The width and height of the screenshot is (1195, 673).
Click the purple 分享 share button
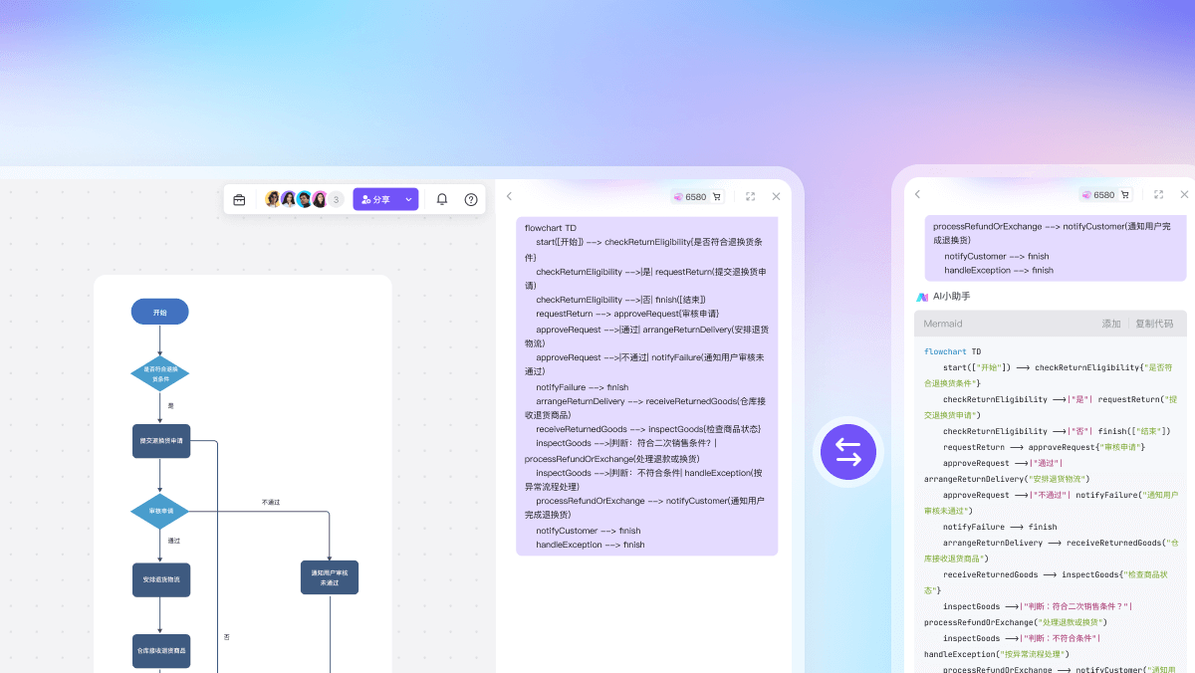pyautogui.click(x=377, y=199)
